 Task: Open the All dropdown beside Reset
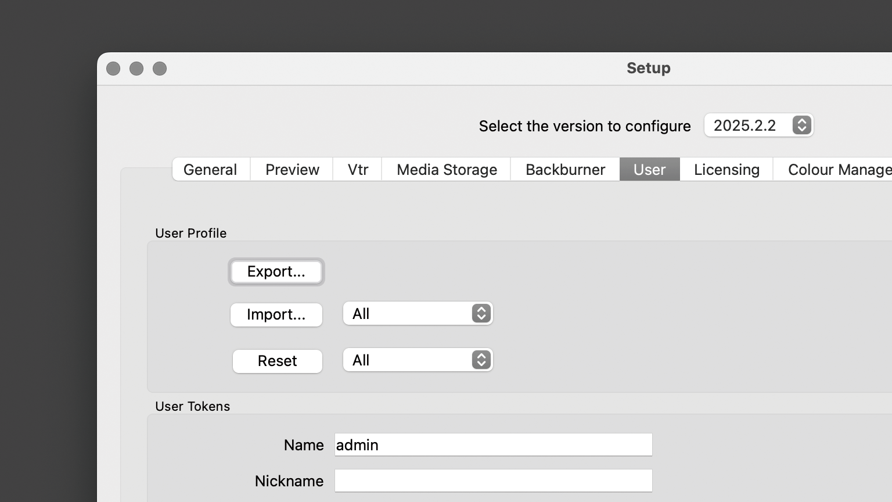tap(418, 360)
